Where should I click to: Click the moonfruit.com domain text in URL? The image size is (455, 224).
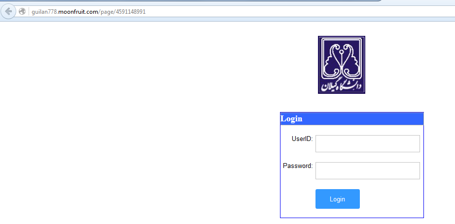78,12
